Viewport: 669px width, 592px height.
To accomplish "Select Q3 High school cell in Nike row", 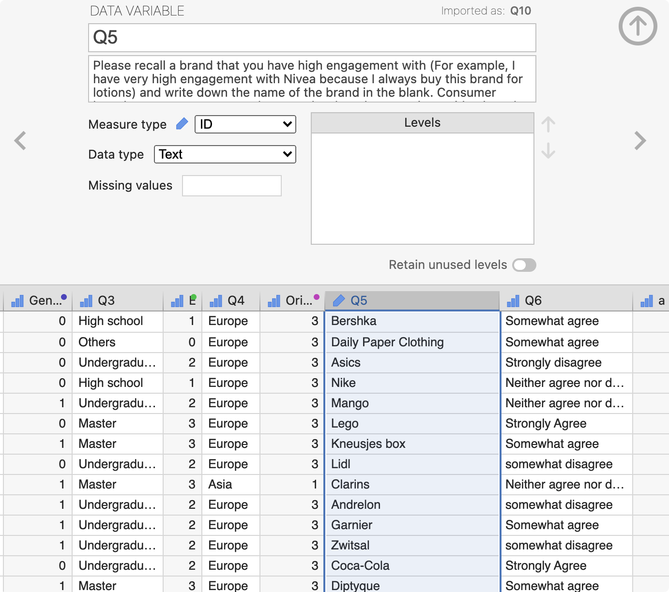I will pyautogui.click(x=118, y=383).
